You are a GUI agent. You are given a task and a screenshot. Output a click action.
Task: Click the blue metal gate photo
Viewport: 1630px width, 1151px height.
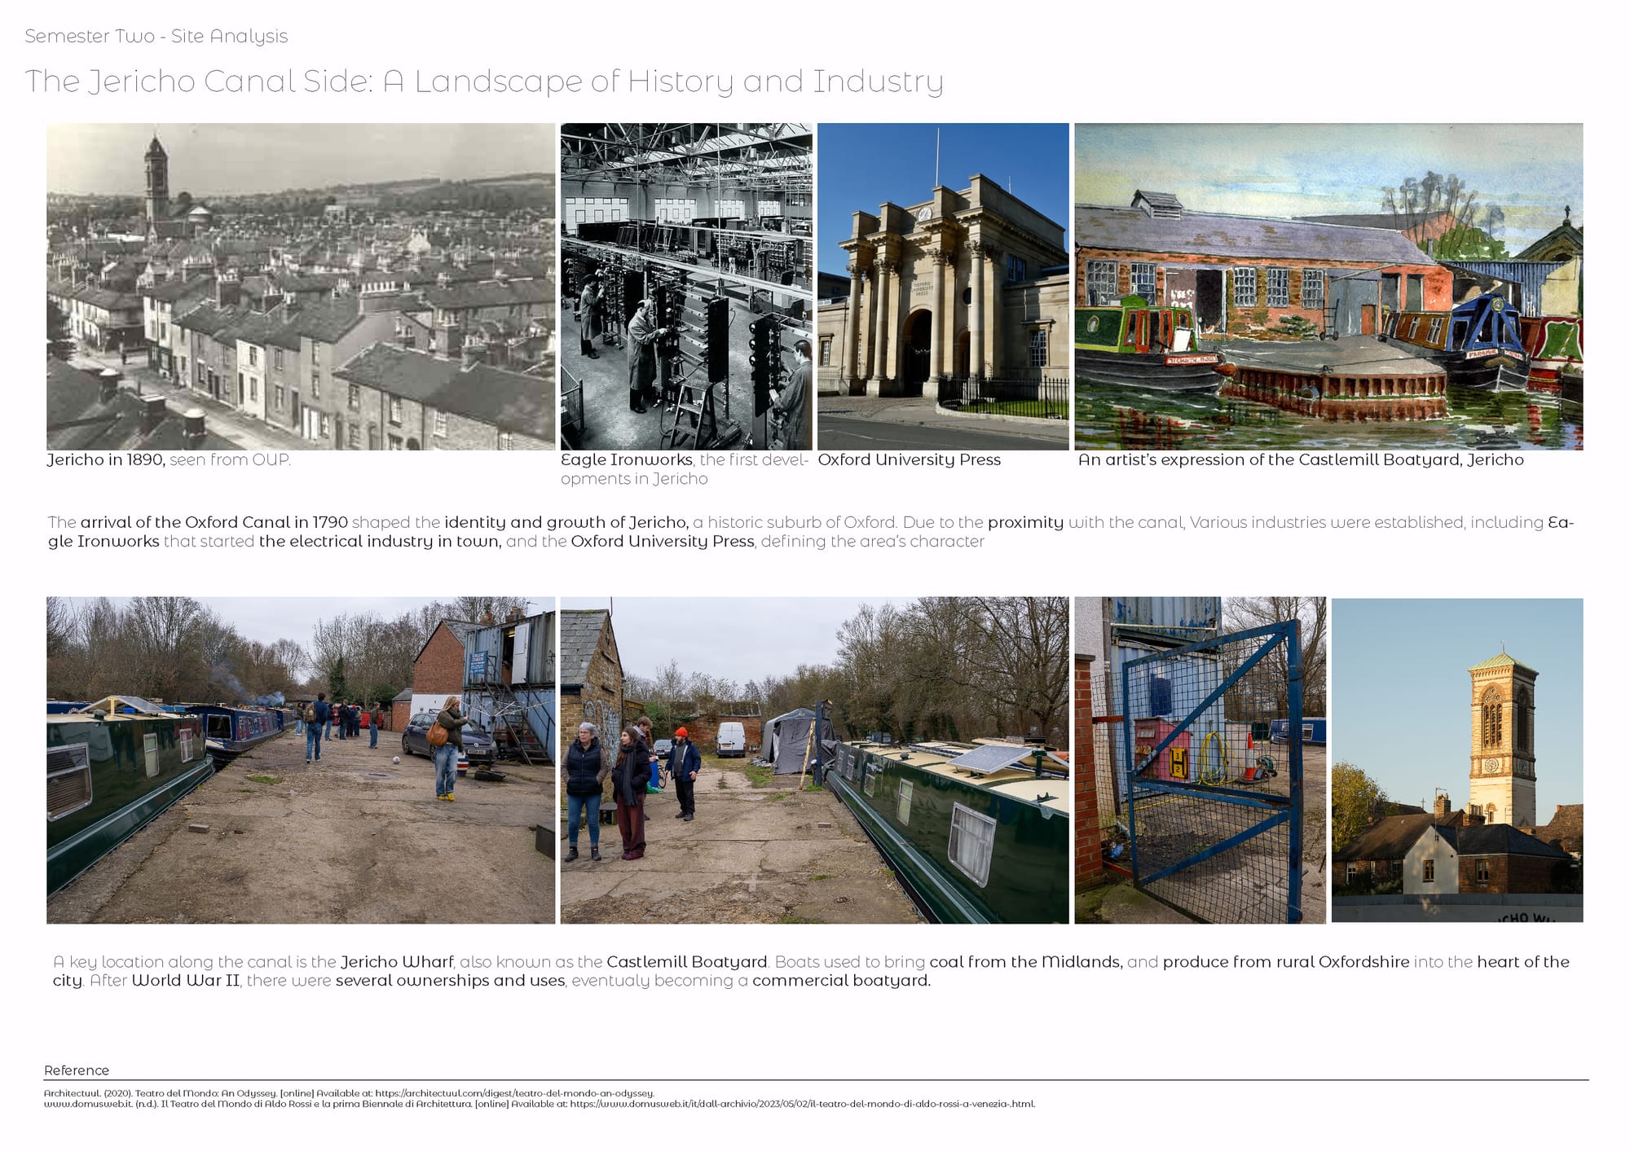(1199, 759)
